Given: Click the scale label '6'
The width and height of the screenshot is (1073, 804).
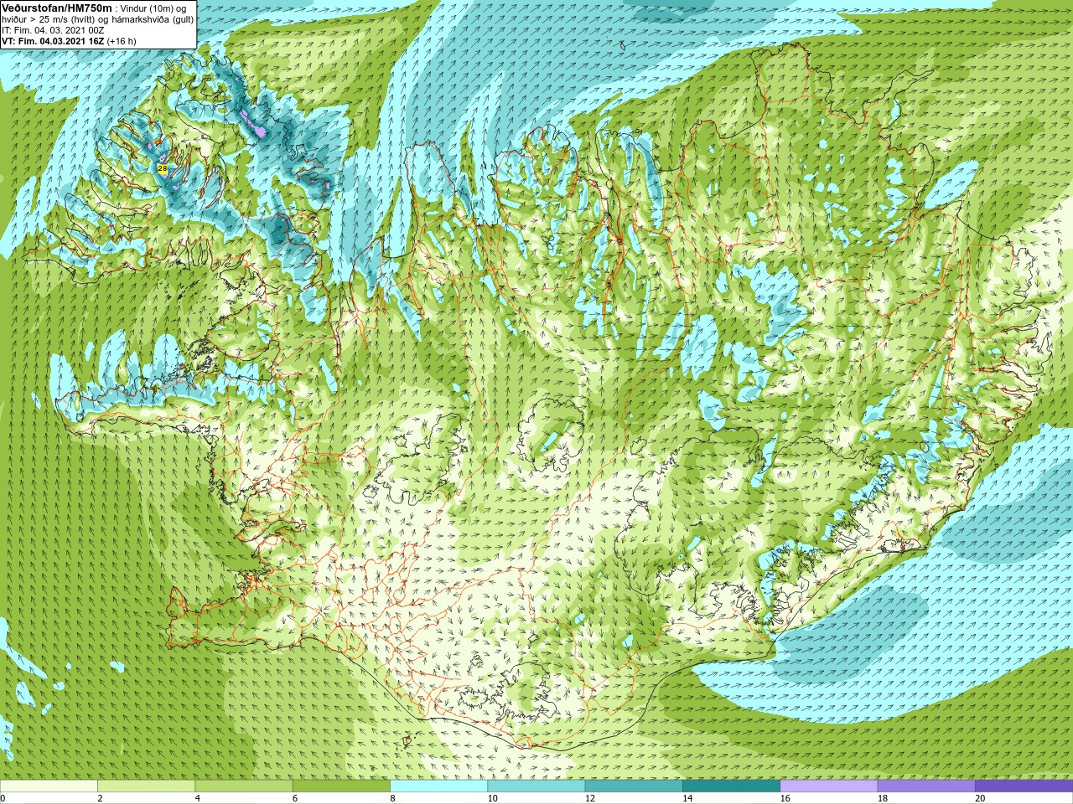Looking at the screenshot, I should pyautogui.click(x=295, y=798).
